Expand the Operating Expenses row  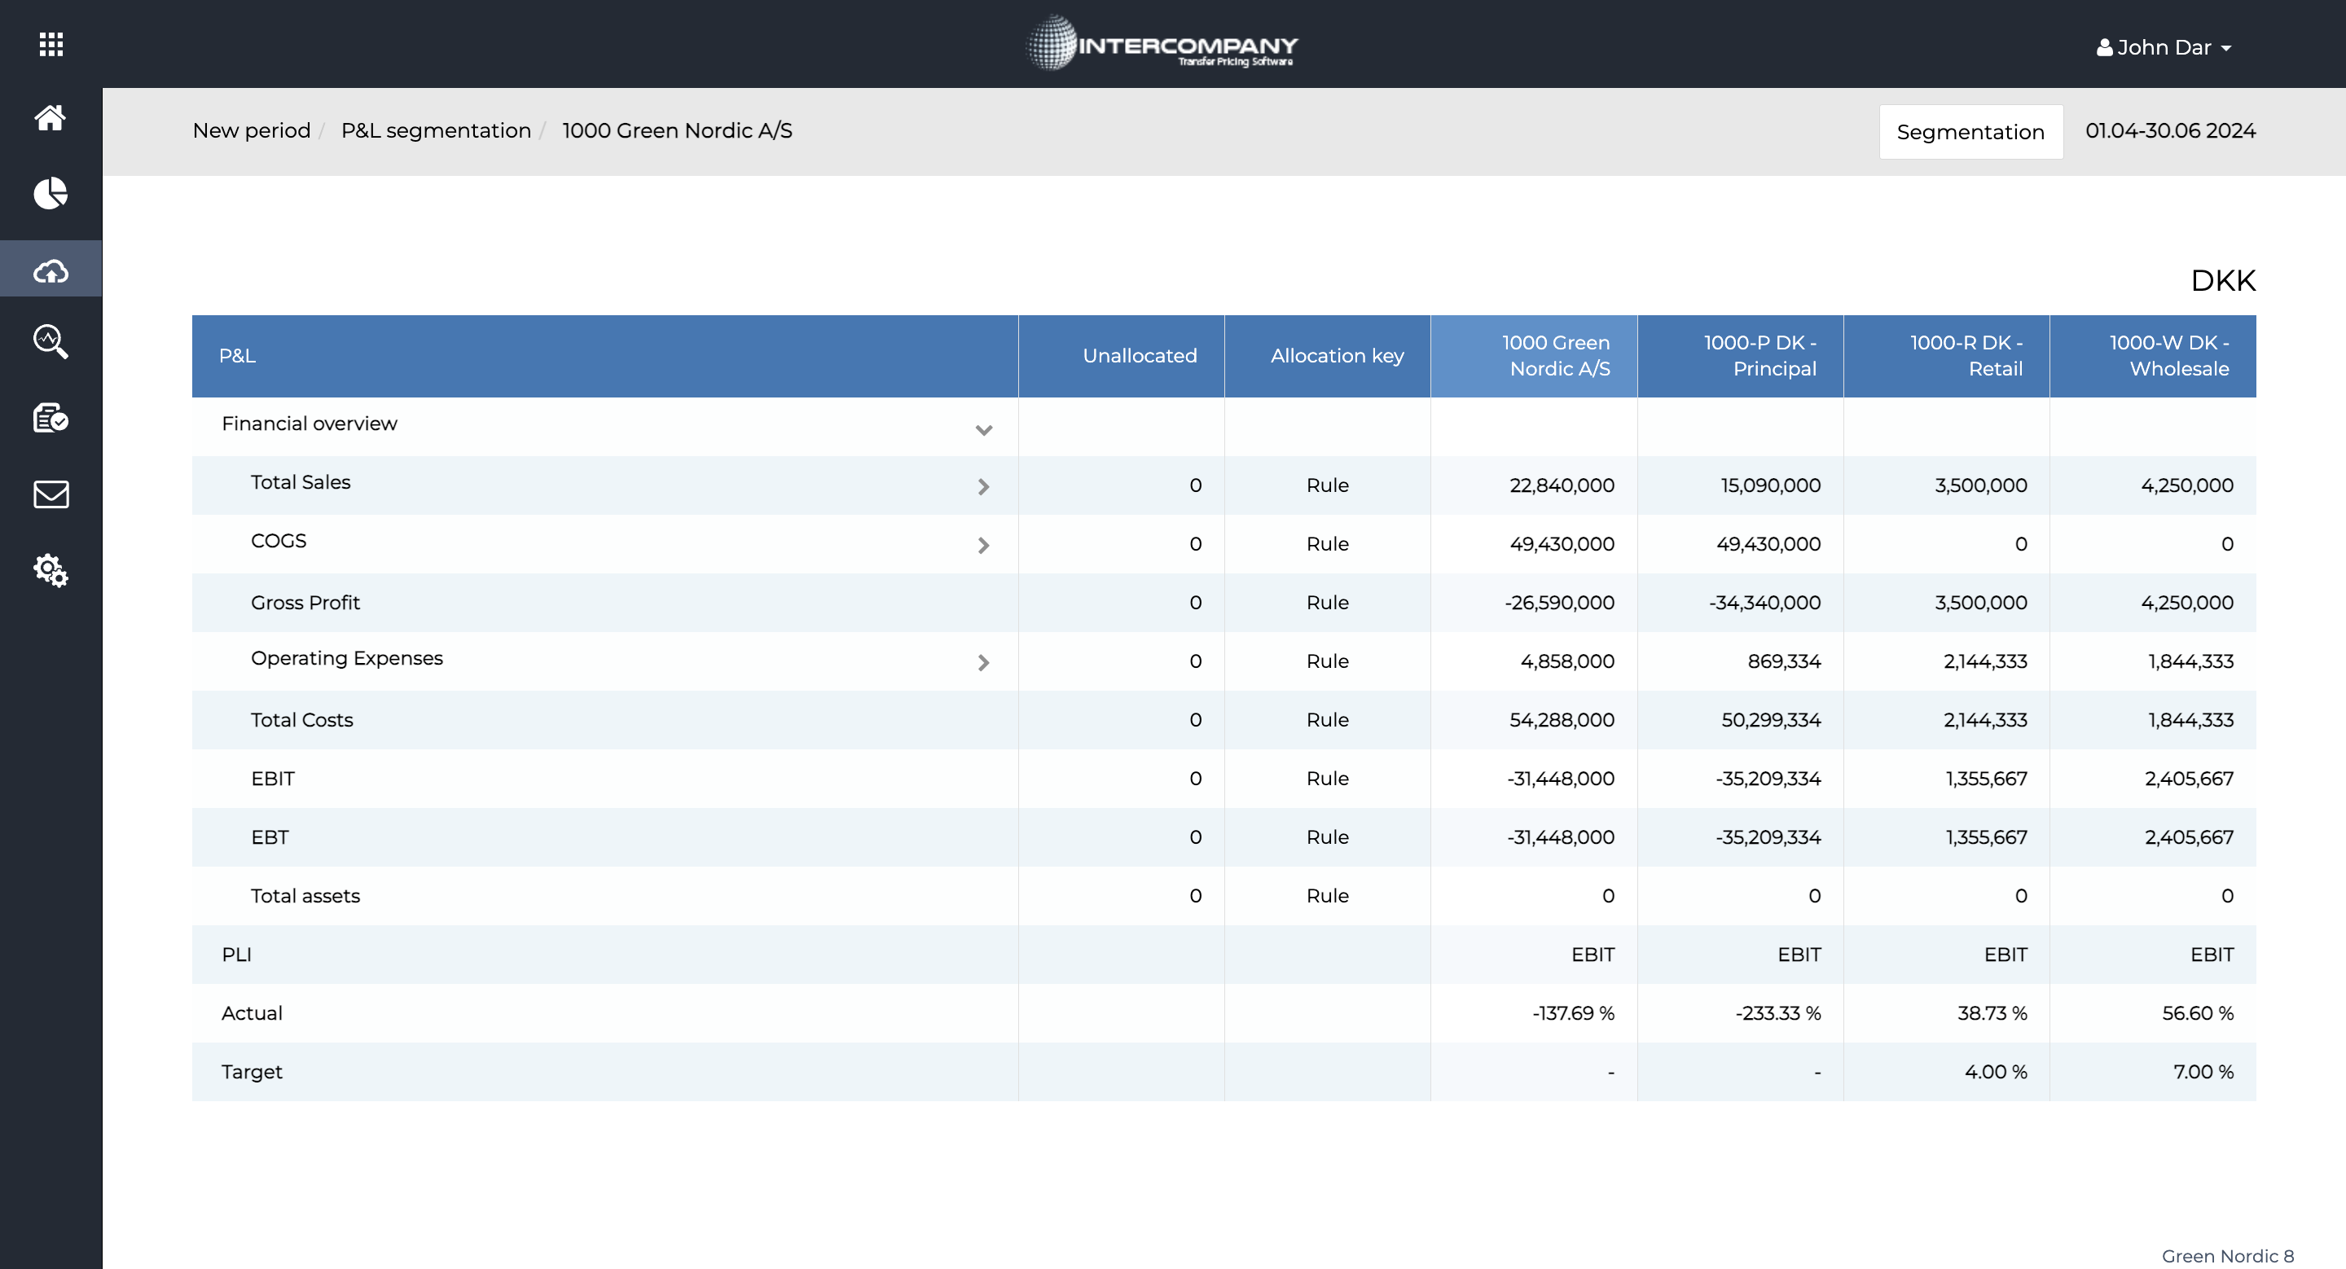tap(983, 663)
